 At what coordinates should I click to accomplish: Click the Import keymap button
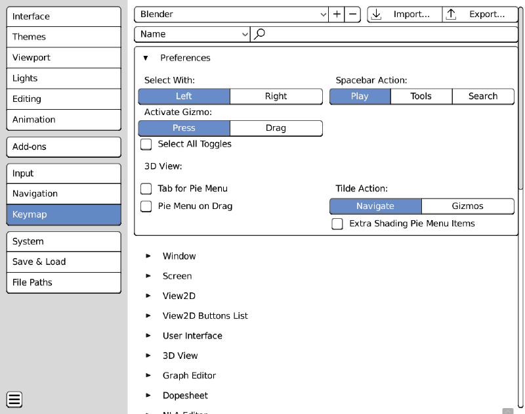click(404, 14)
